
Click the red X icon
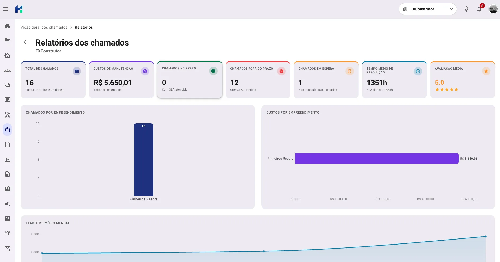pyautogui.click(x=281, y=71)
